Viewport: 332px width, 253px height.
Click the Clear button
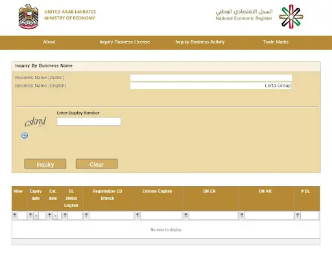tap(97, 164)
